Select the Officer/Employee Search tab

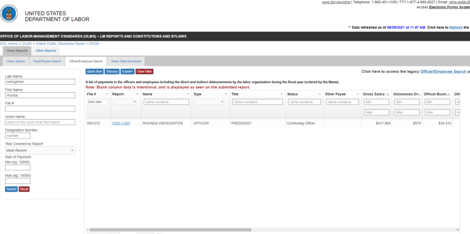86,62
